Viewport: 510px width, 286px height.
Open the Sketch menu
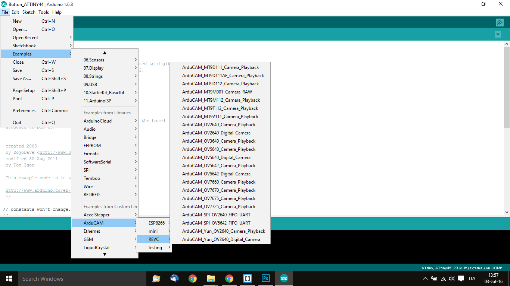(x=29, y=12)
